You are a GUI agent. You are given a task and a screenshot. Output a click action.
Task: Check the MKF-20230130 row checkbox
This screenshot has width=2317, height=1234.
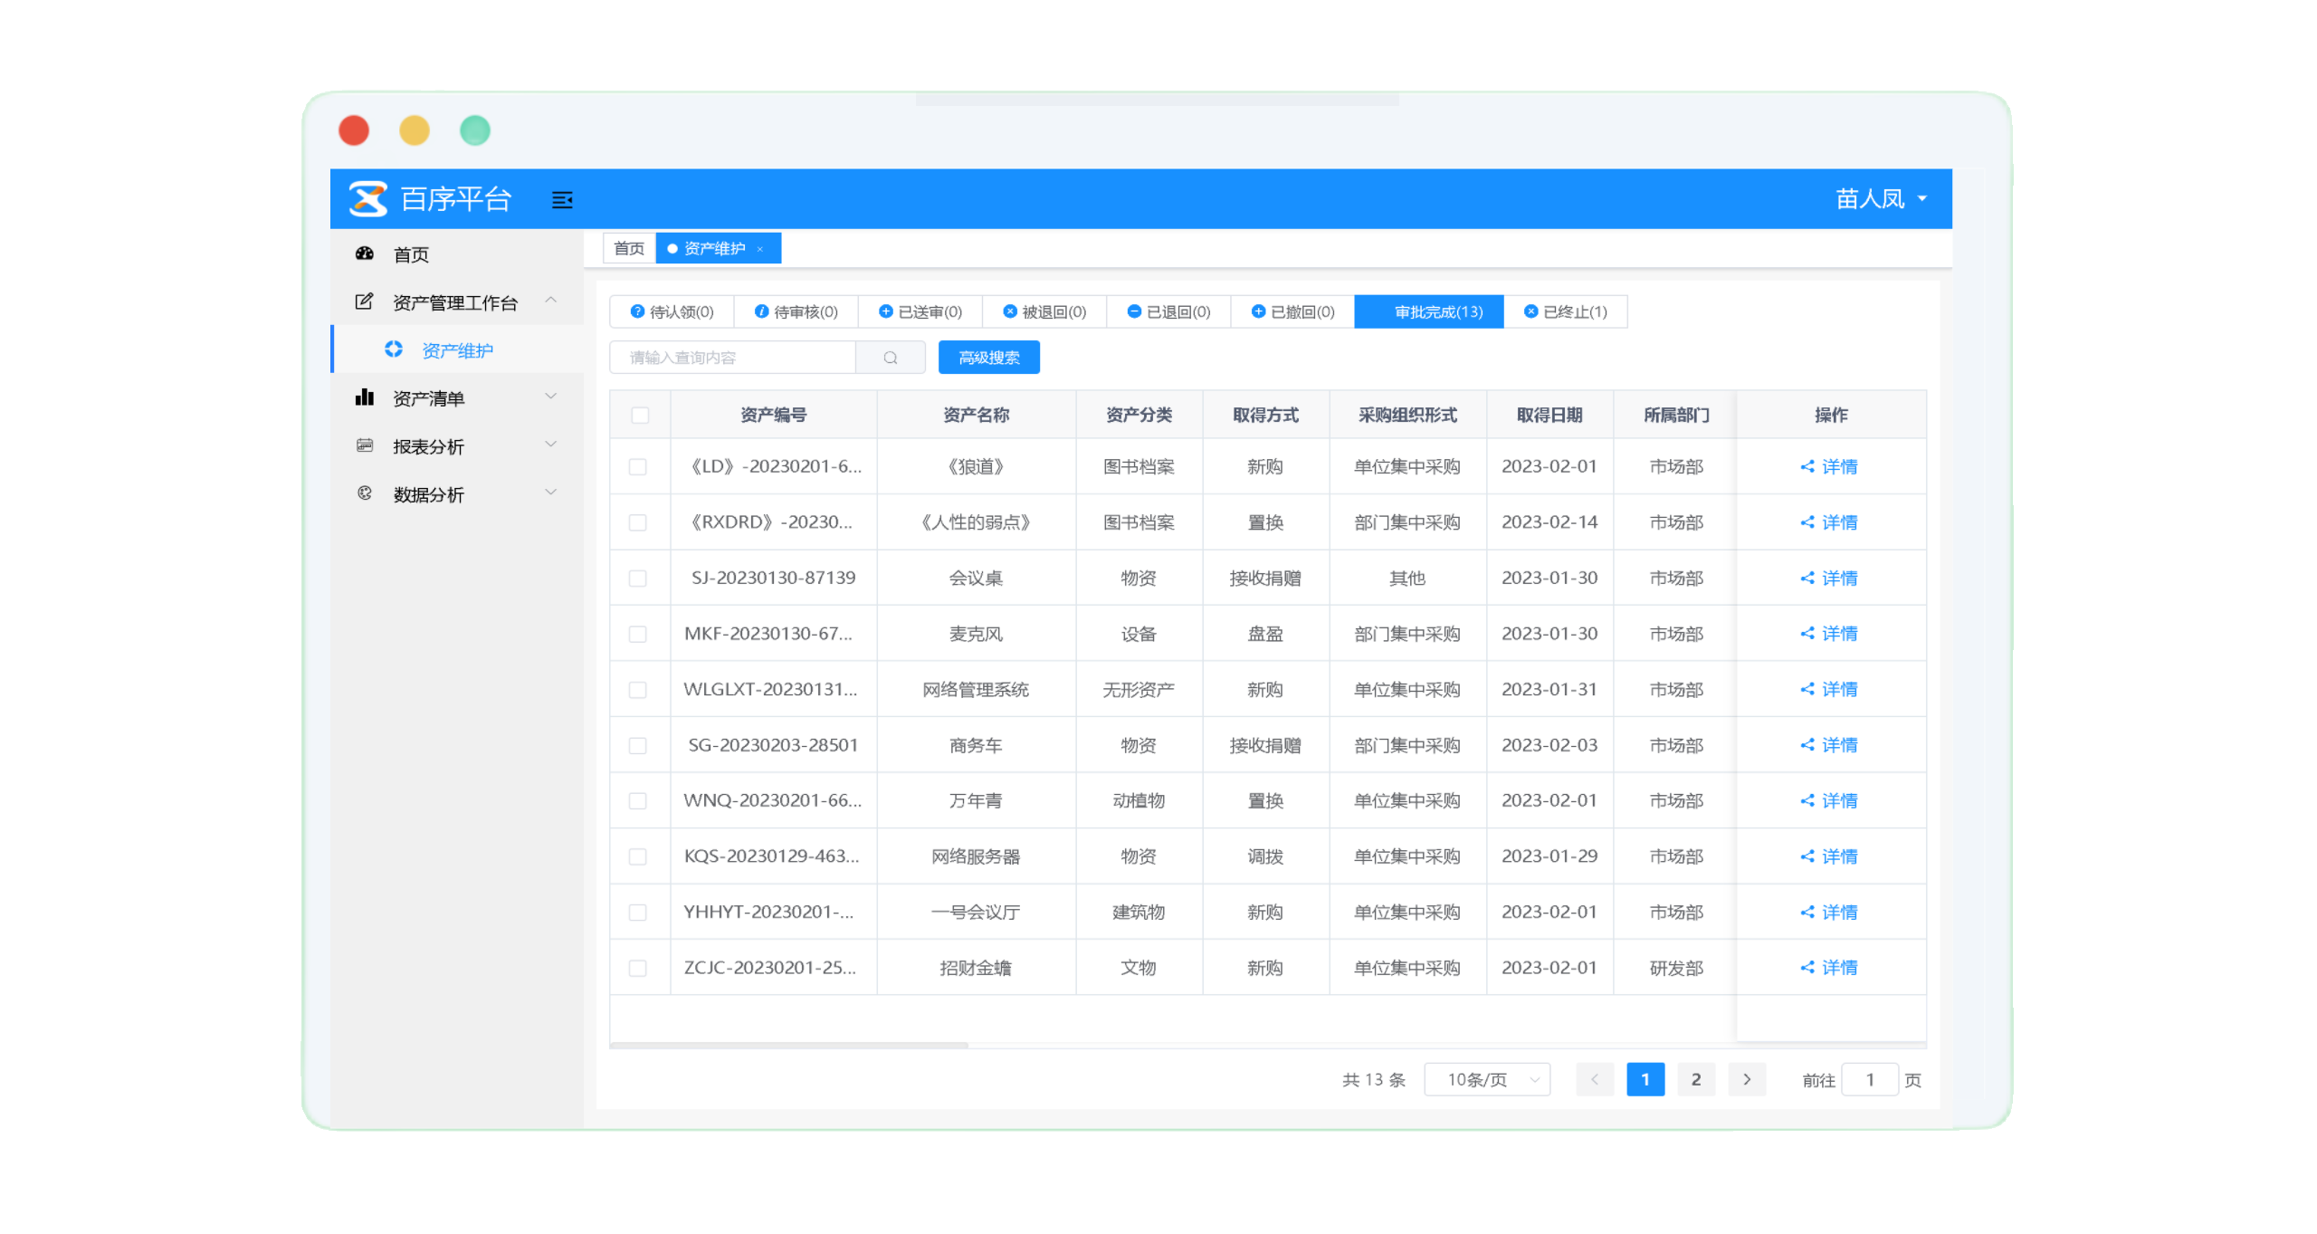(637, 635)
